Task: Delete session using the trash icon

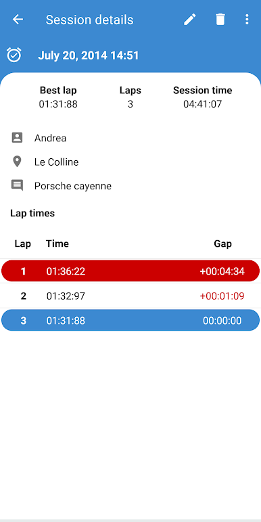Action: (x=220, y=20)
